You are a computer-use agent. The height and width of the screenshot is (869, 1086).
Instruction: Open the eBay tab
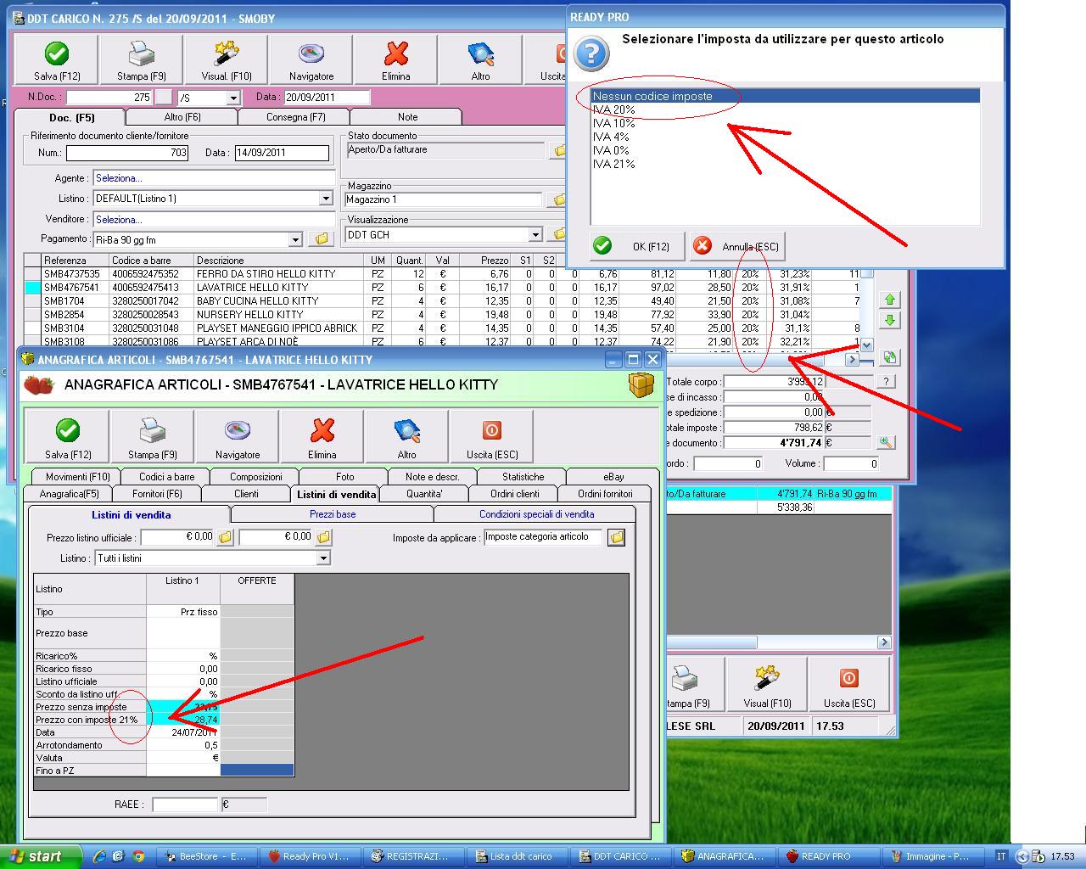click(613, 477)
